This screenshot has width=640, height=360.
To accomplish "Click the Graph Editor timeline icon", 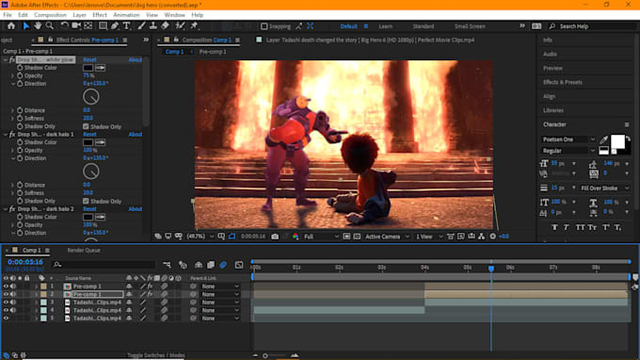I will coord(239,265).
